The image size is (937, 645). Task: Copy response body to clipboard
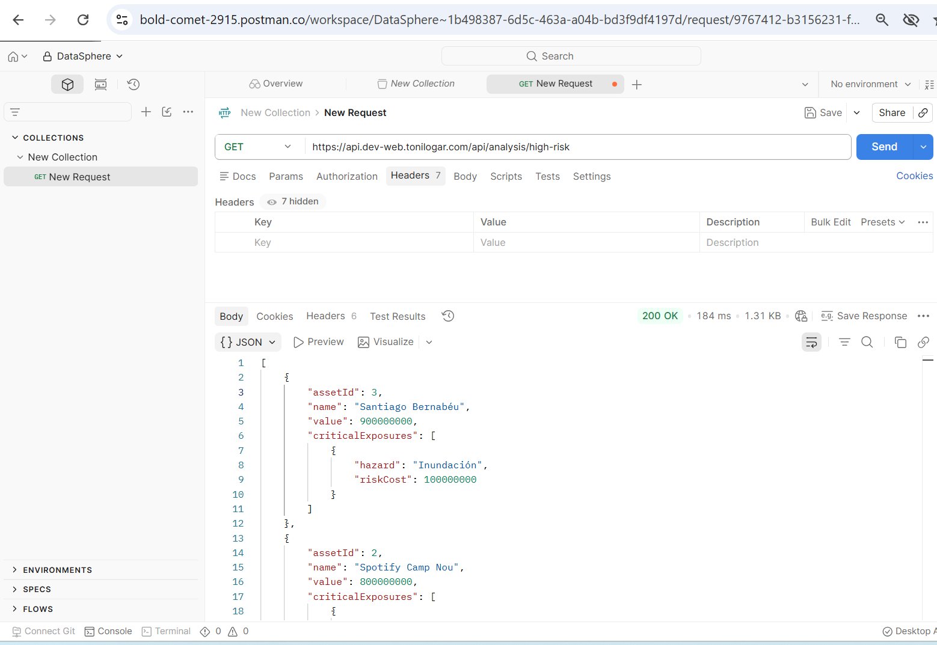coord(900,342)
